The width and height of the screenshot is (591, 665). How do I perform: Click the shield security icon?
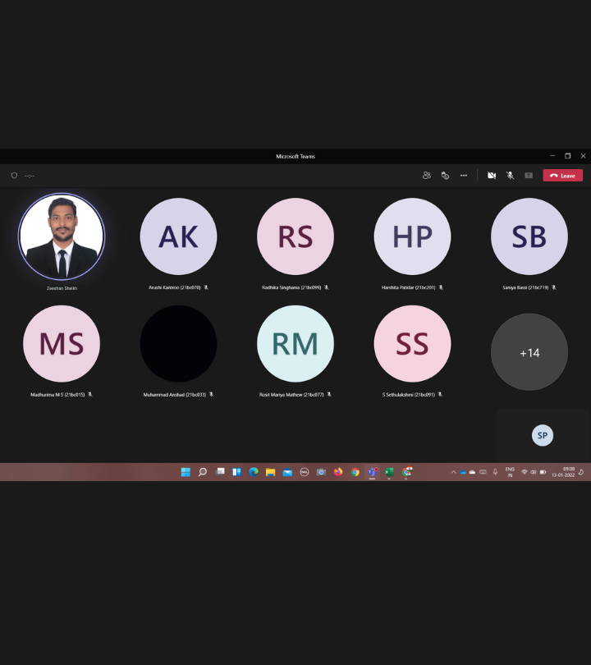(14, 176)
